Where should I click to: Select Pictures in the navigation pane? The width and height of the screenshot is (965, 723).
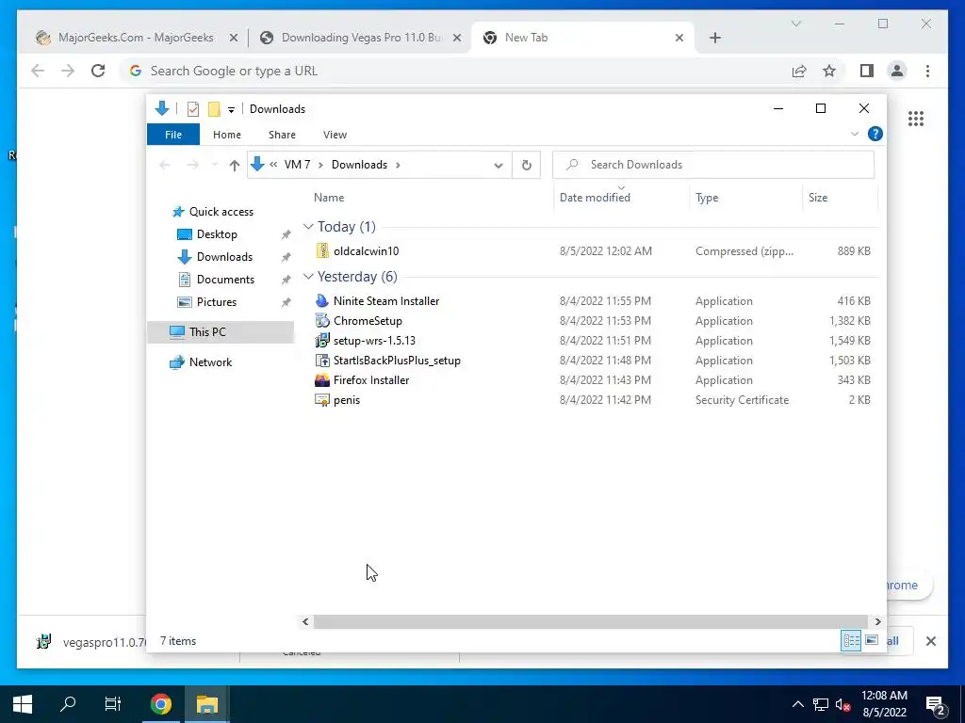click(216, 302)
